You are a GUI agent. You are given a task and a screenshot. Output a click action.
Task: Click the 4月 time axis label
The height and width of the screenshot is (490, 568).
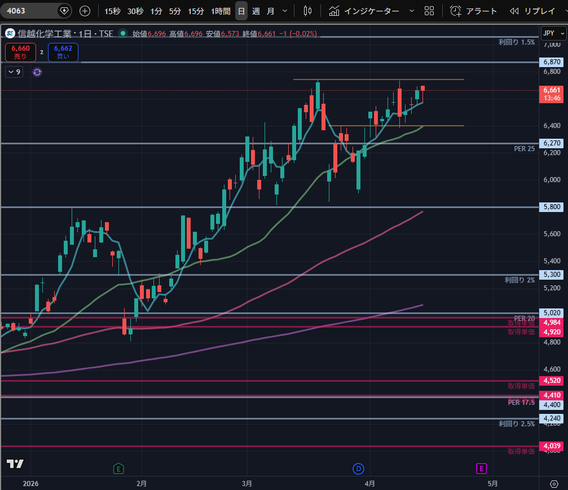click(x=369, y=483)
